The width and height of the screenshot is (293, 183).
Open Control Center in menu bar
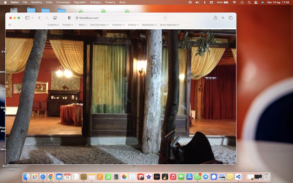tap(256, 2)
